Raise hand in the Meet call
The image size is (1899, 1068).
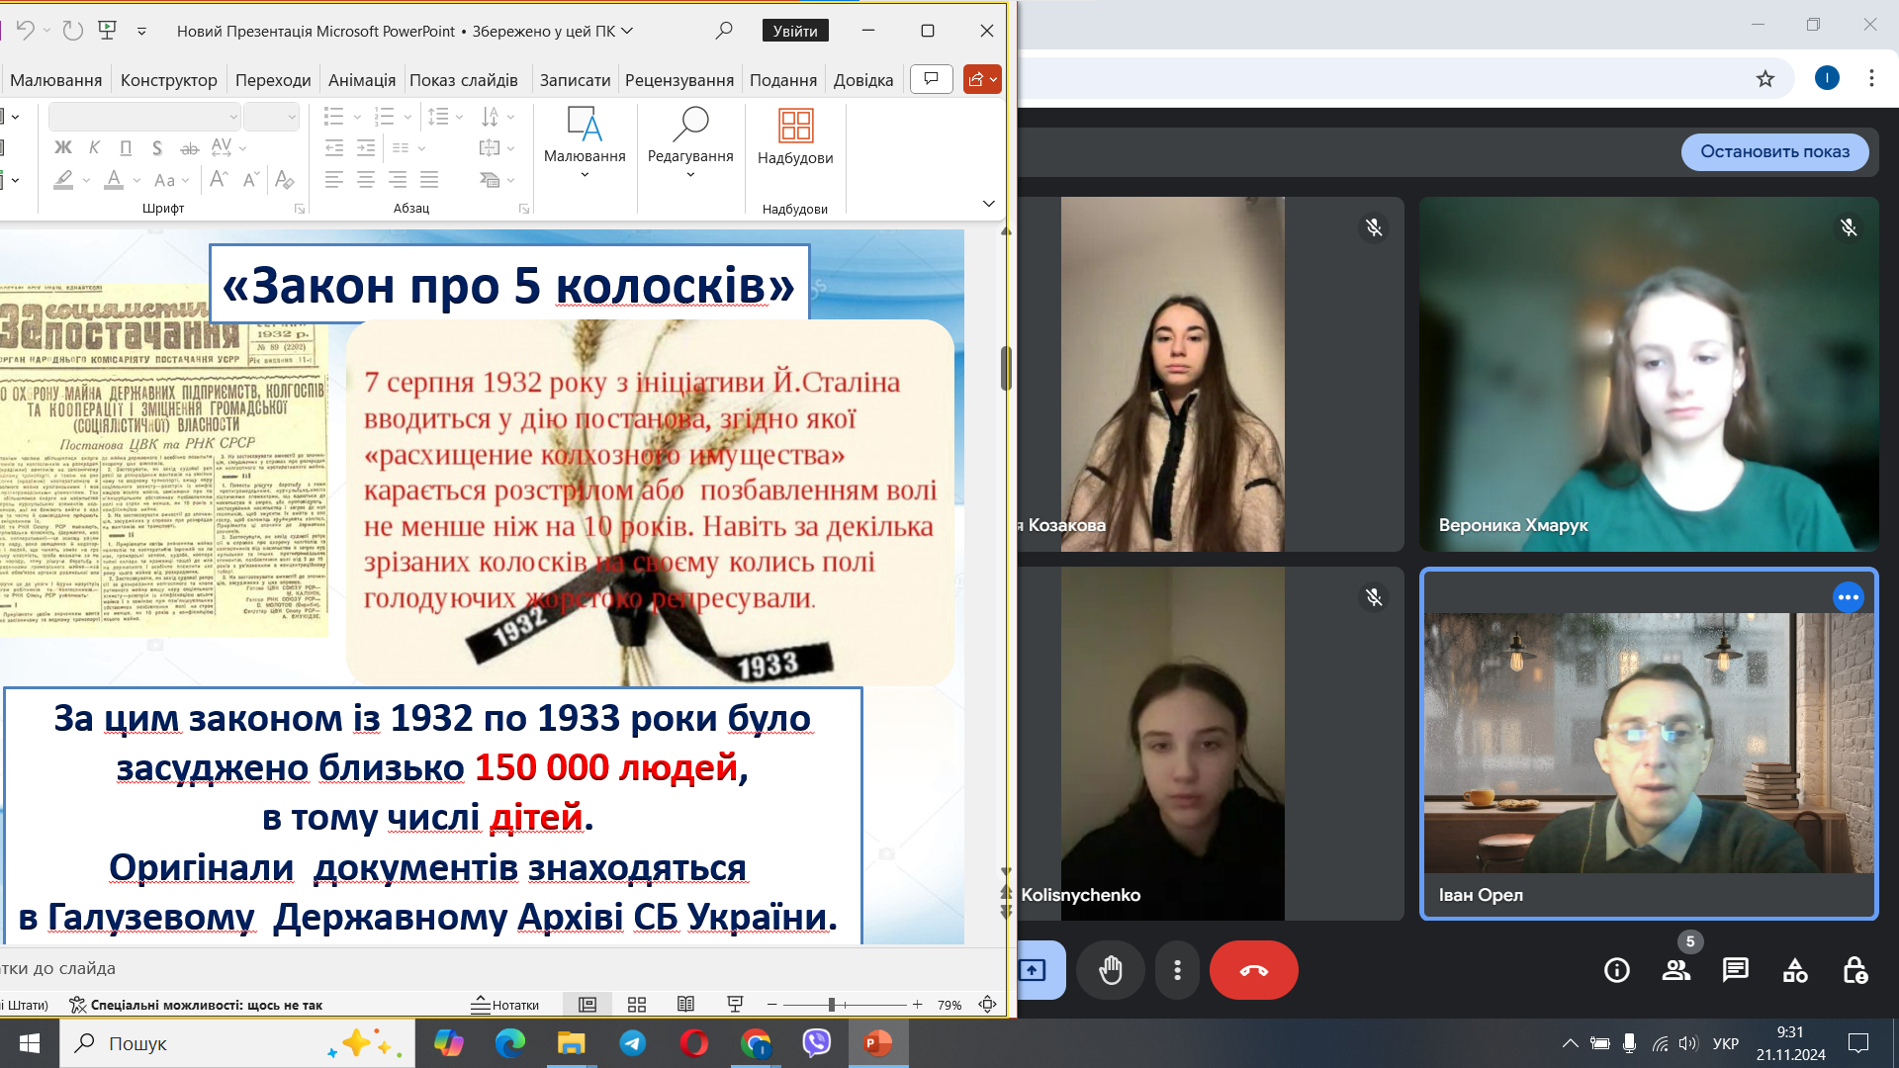click(x=1111, y=970)
